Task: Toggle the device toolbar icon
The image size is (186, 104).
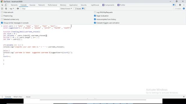Action: pos(6,5)
